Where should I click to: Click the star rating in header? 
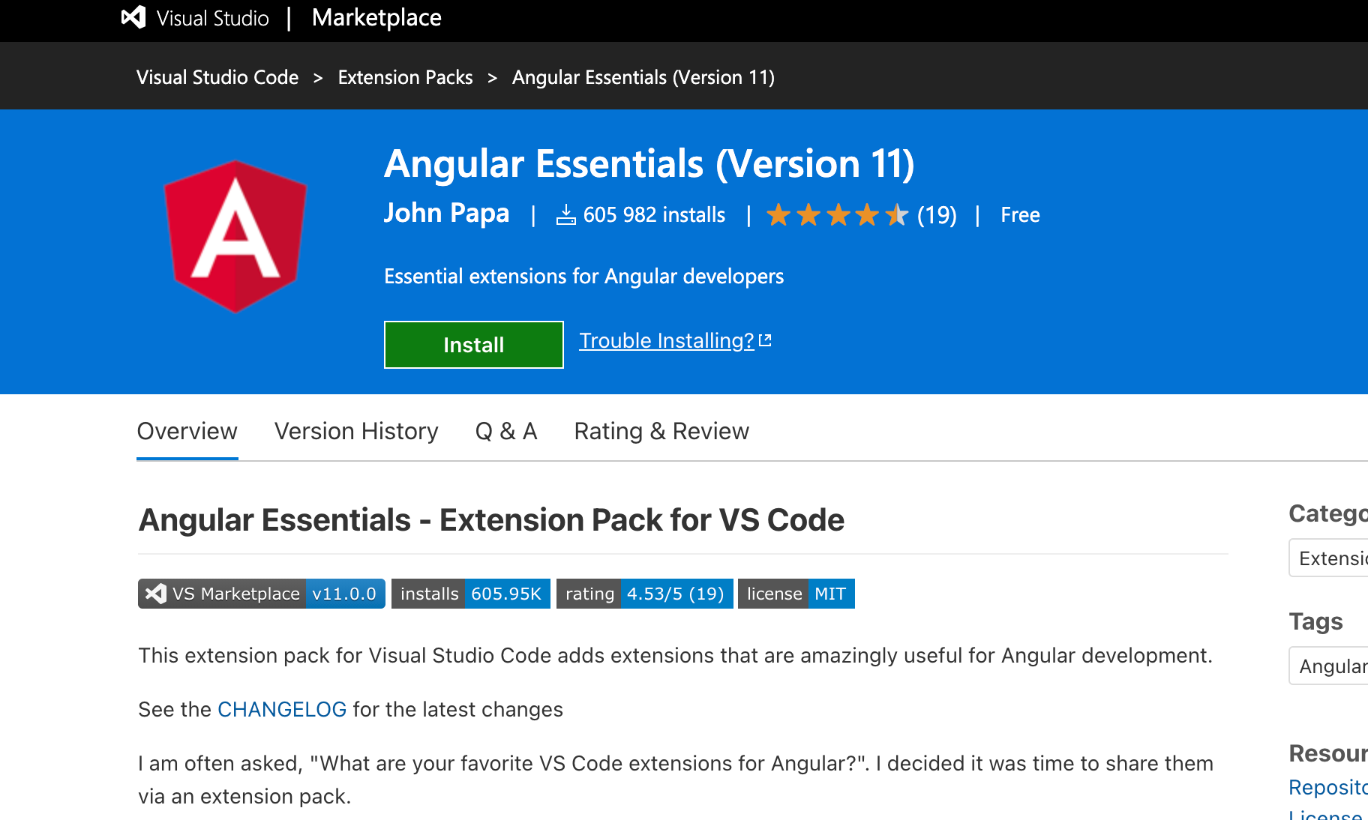tap(838, 215)
